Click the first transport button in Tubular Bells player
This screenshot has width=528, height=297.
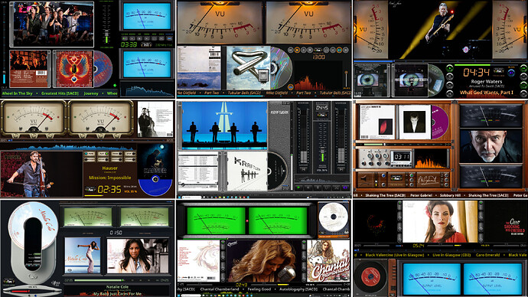click(291, 51)
